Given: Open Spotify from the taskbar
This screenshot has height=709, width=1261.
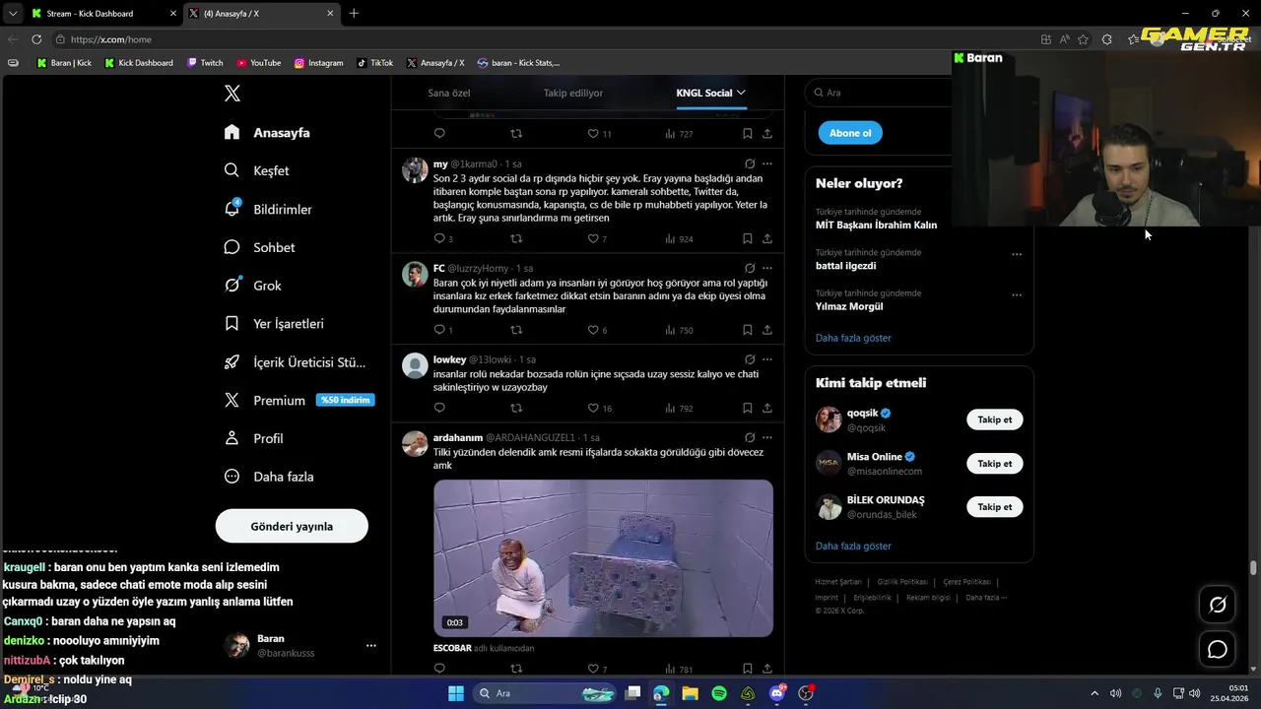Looking at the screenshot, I should [x=719, y=693].
